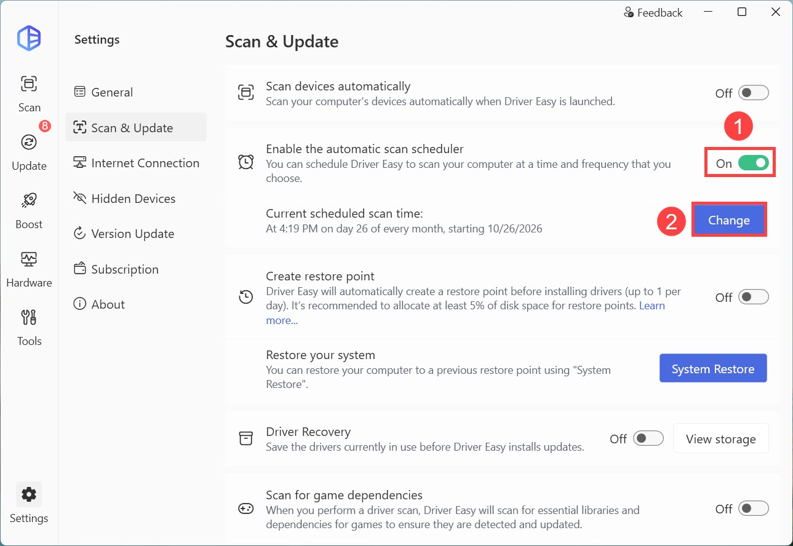The width and height of the screenshot is (793, 546).
Task: Open the Learn more link
Action: pyautogui.click(x=652, y=306)
